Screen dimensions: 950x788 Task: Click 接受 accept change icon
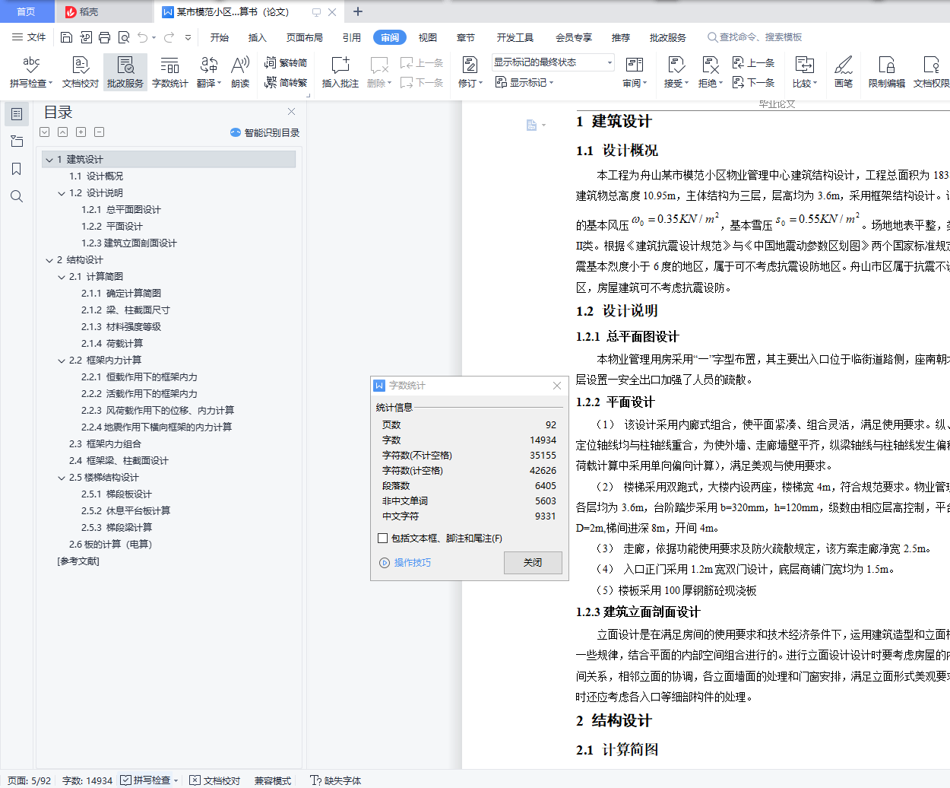tap(676, 71)
